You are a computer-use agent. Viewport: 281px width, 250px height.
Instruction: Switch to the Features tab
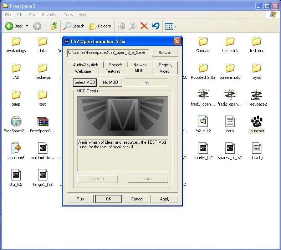pos(113,71)
